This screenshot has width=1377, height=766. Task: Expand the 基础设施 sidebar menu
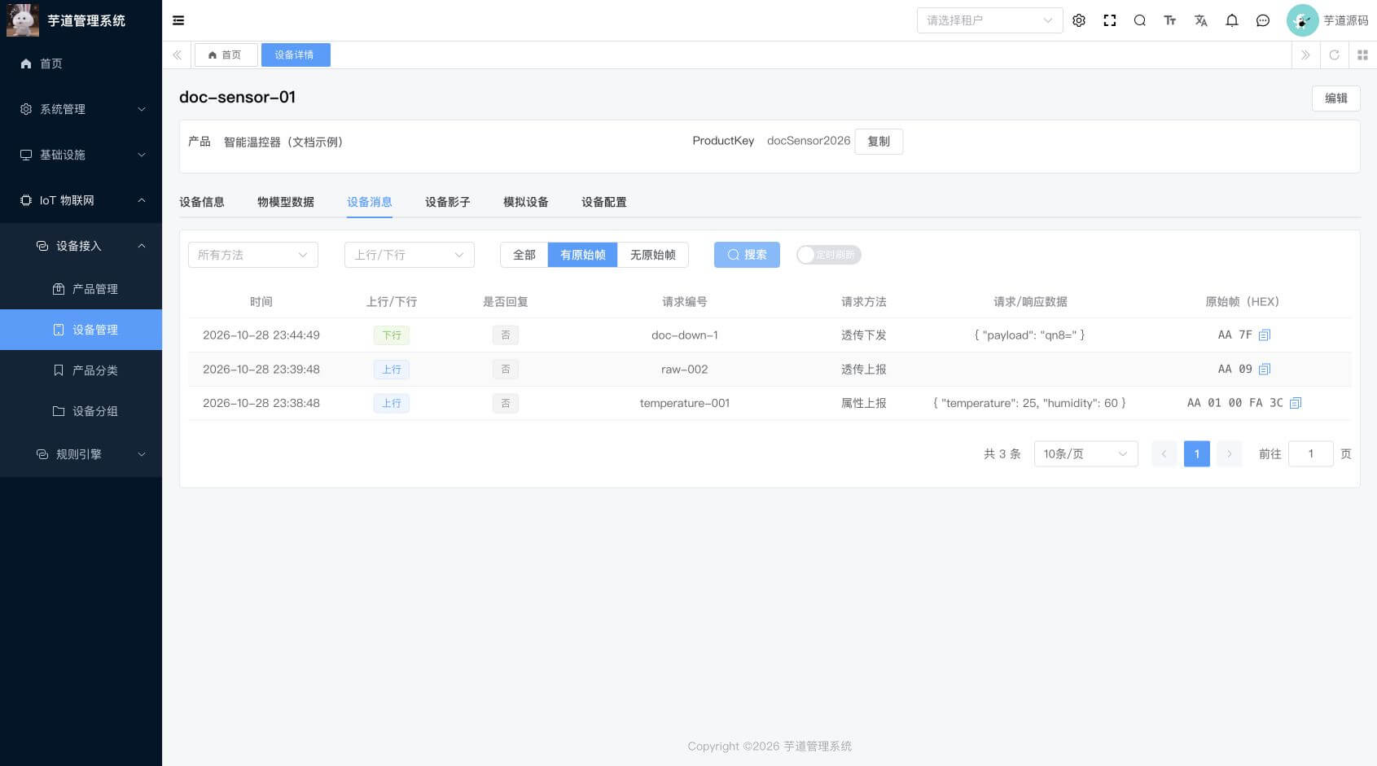(x=81, y=155)
